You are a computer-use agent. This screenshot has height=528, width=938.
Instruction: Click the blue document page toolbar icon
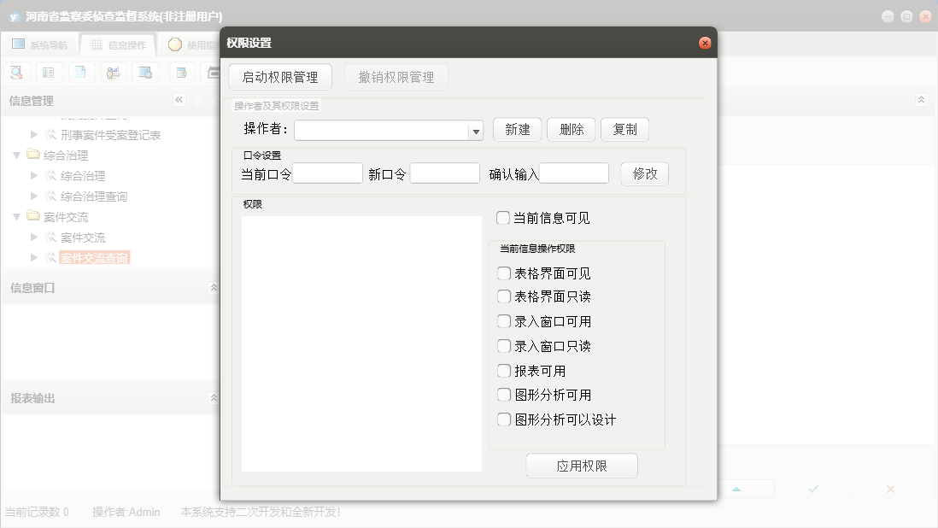81,73
